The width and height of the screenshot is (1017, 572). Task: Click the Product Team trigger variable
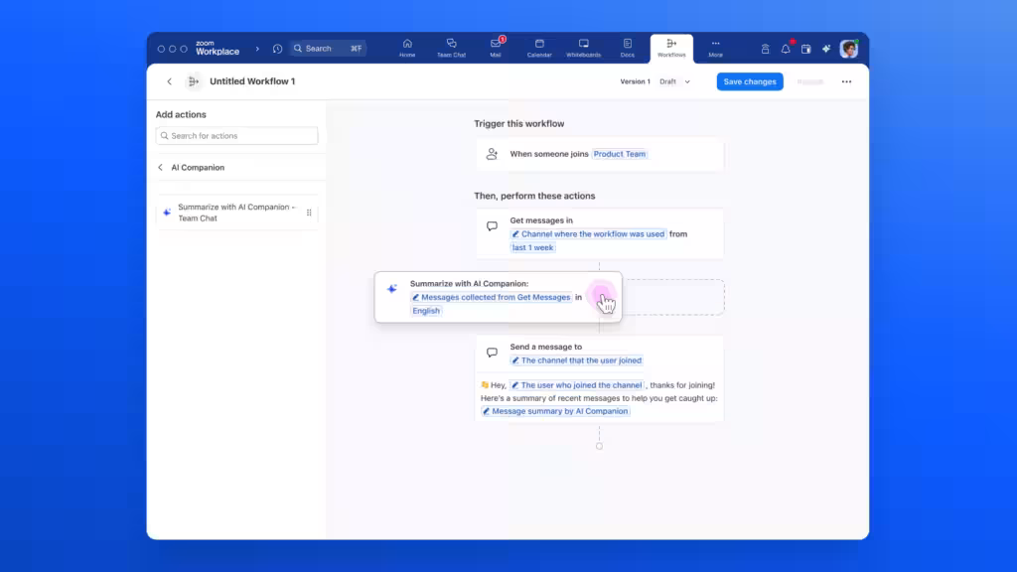point(620,154)
